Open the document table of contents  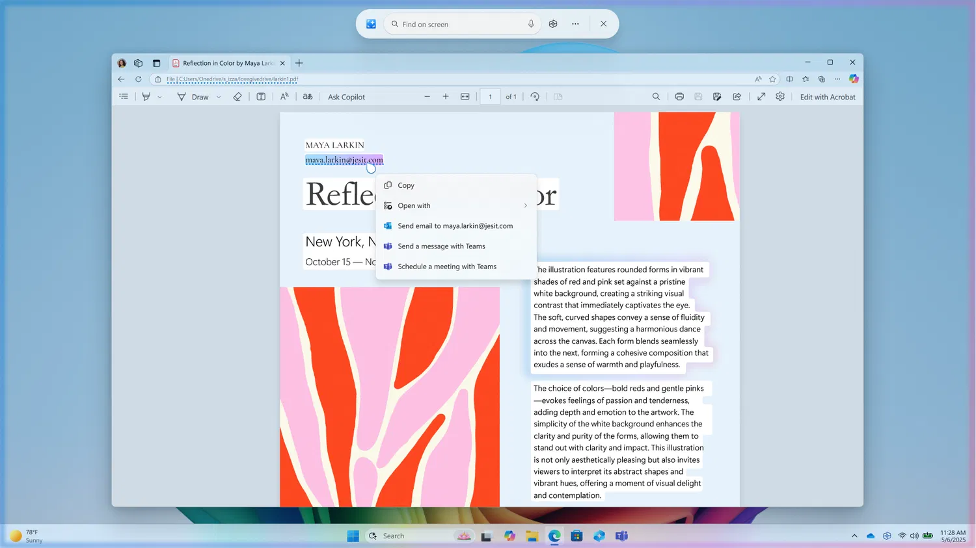tap(123, 96)
